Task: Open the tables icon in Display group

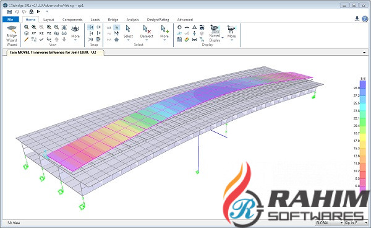Action: [x=179, y=40]
